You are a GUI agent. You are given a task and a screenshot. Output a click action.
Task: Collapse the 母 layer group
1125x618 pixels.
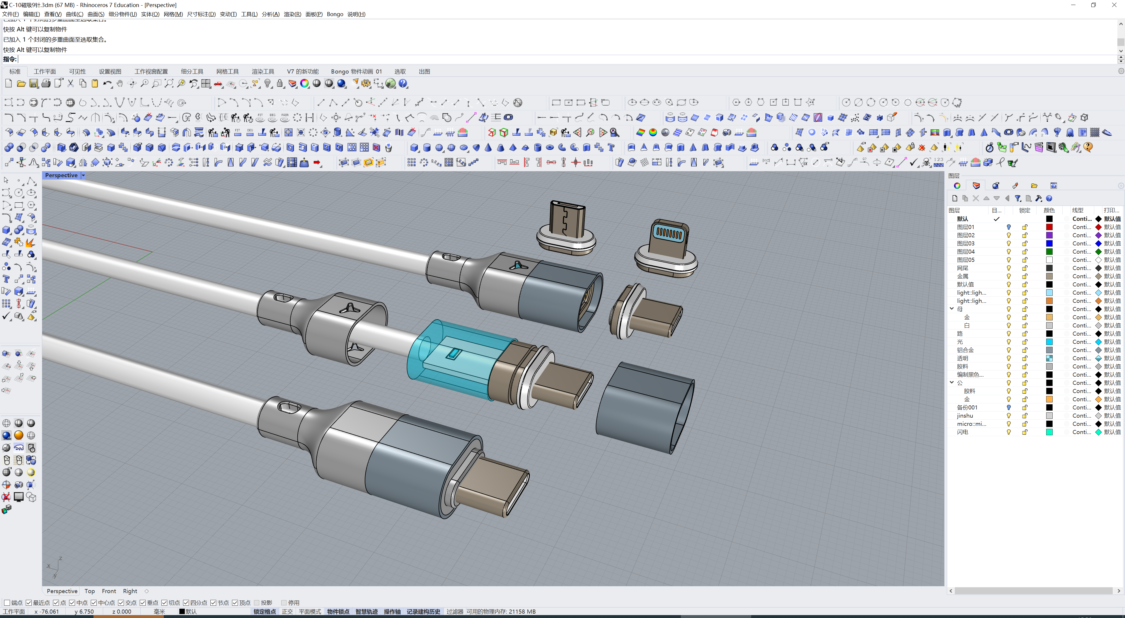[952, 309]
